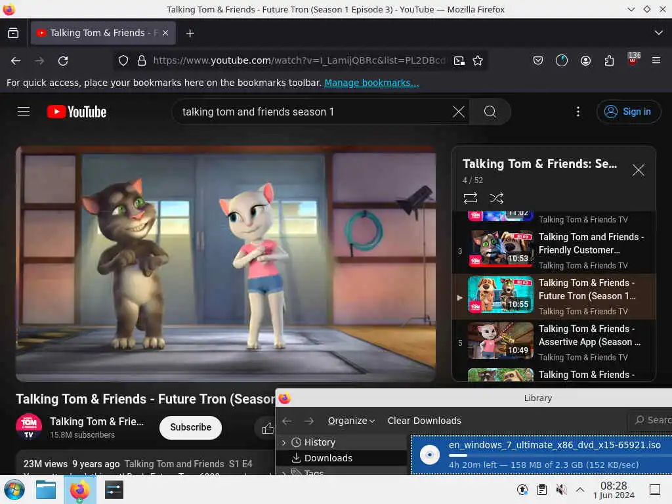The height and width of the screenshot is (504, 672).
Task: Open Picture-in-Picture icon in the address bar
Action: point(459,61)
